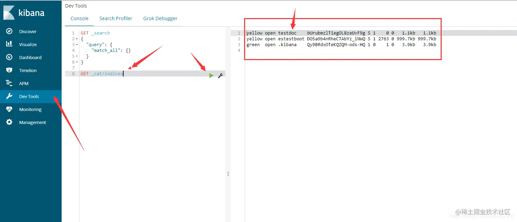
Task: Toggle fold arrow at line 6
Action: 77,62
